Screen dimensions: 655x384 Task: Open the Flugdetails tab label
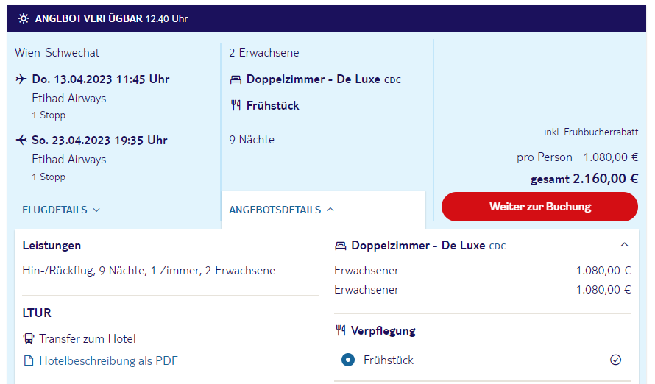(54, 210)
